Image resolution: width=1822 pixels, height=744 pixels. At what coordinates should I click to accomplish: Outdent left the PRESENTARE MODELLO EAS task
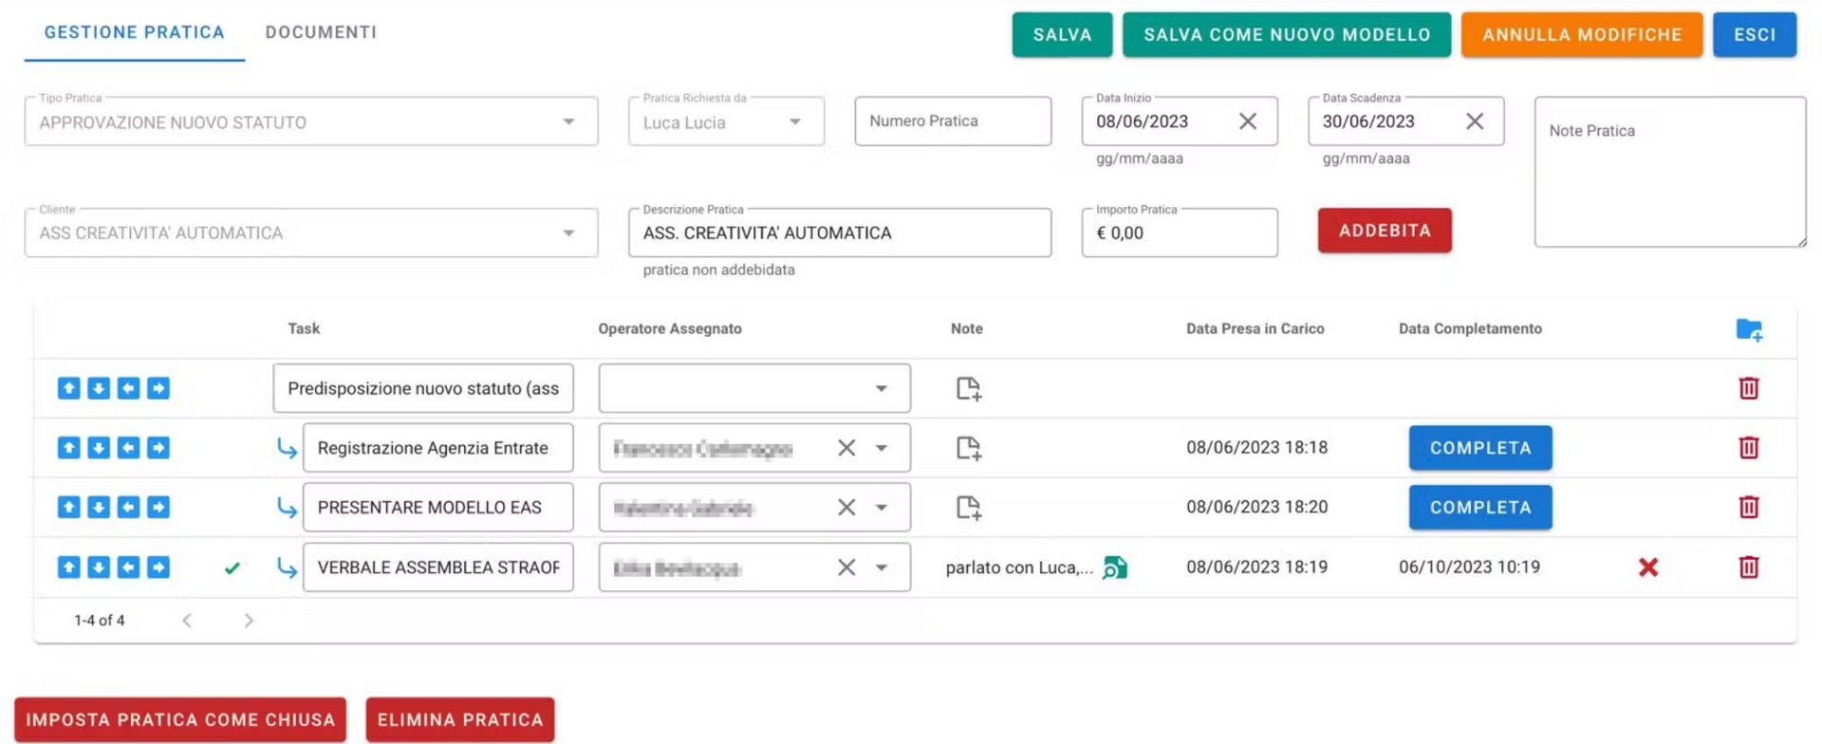coord(128,508)
